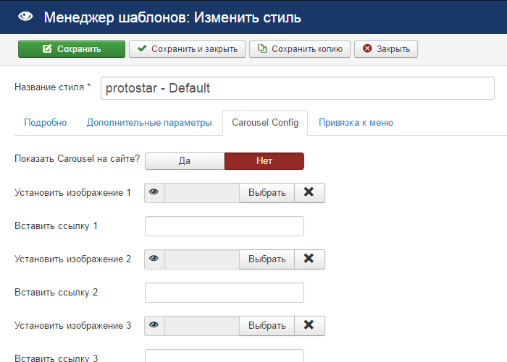Image resolution: width=507 pixels, height=362 pixels.
Task: Set Показать Carousel to Да
Action: point(185,161)
